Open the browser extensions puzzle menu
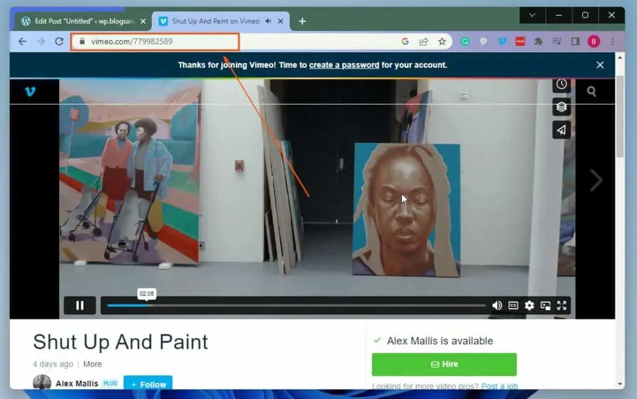The width and height of the screenshot is (637, 399). [x=539, y=41]
